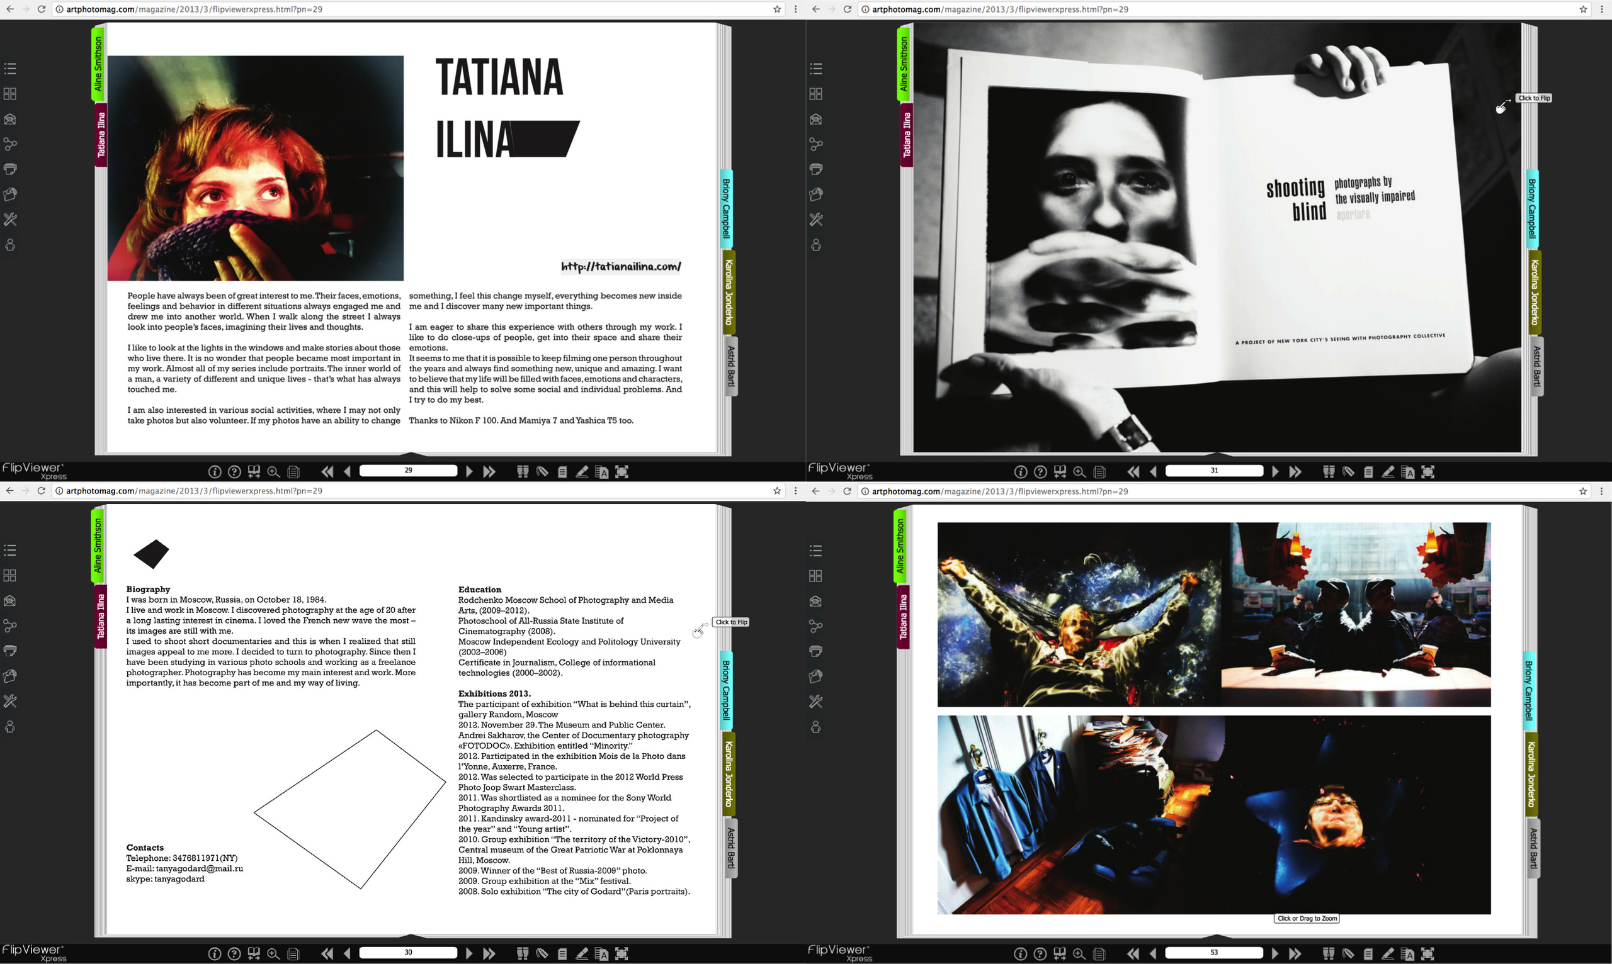The image size is (1612, 964).
Task: Select Karolina Jonderko tab in page 31 window
Action: (x=1535, y=293)
